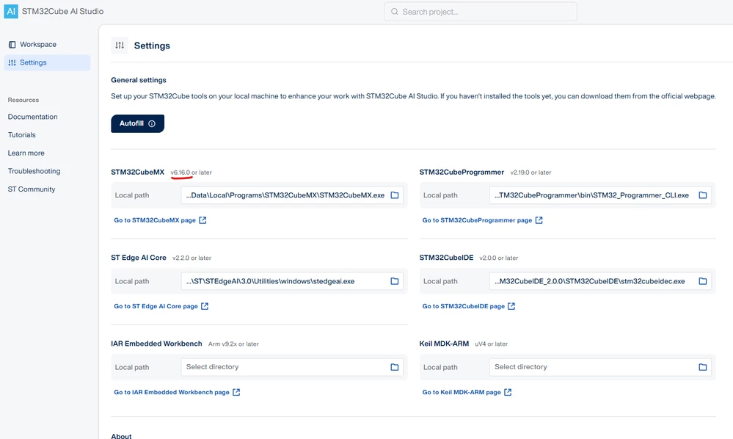Image resolution: width=733 pixels, height=439 pixels.
Task: Browse folder for ST Edge AI Core path
Action: [395, 281]
